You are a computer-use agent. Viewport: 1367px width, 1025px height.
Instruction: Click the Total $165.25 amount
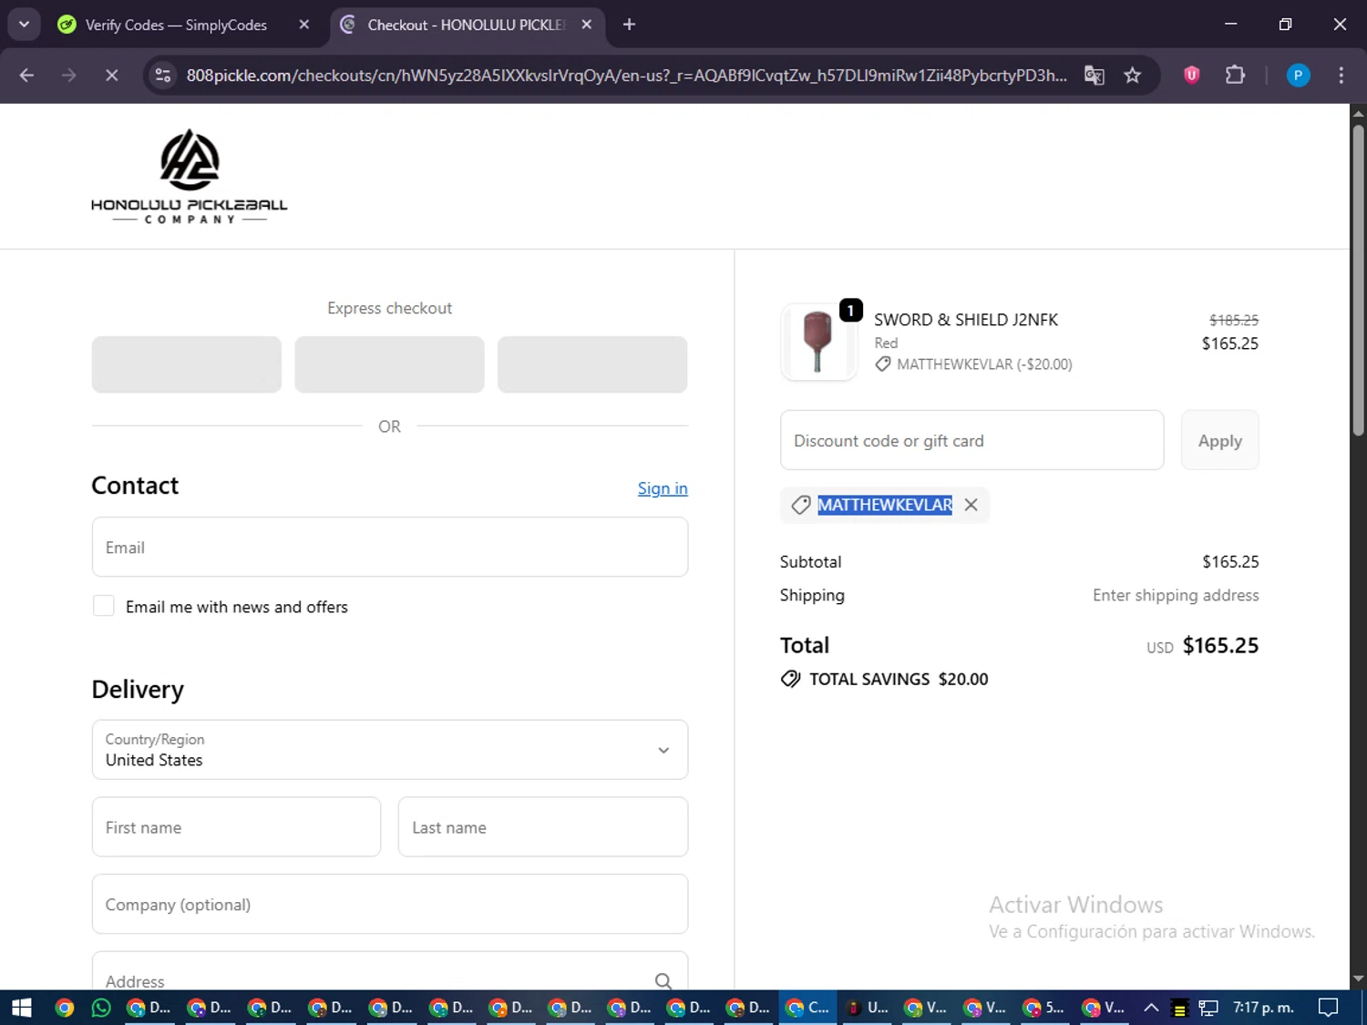click(1220, 645)
